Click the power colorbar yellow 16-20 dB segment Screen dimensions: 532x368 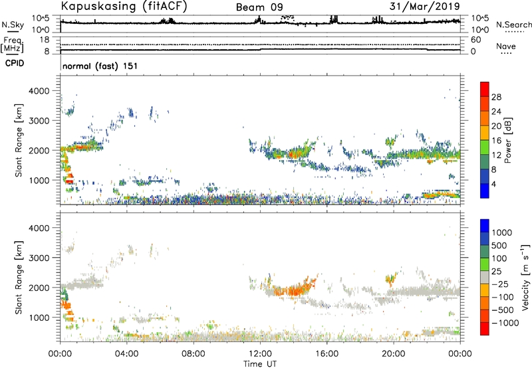click(485, 132)
